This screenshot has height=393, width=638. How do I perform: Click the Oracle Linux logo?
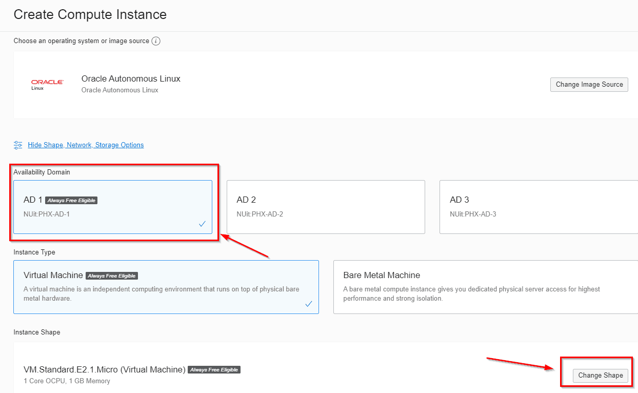[47, 85]
